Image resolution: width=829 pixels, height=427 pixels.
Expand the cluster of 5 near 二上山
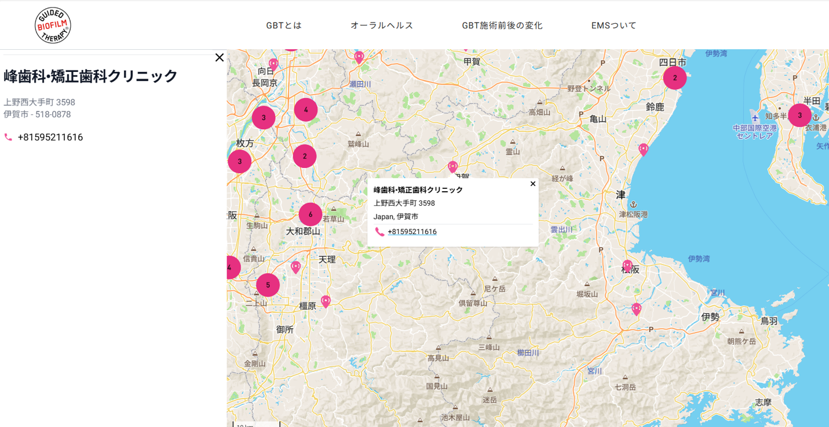[268, 285]
